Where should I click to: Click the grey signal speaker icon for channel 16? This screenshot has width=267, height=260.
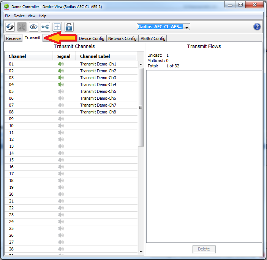tap(60, 167)
